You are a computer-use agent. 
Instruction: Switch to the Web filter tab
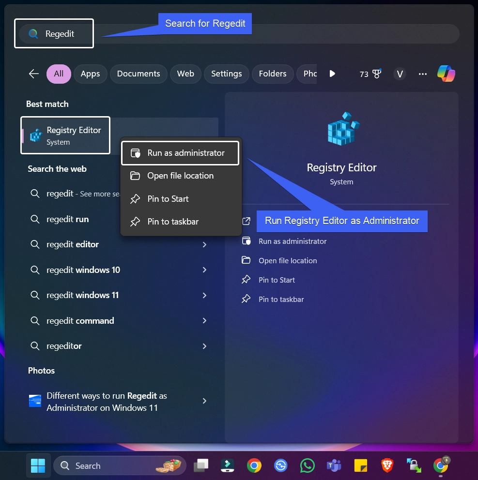pos(185,74)
